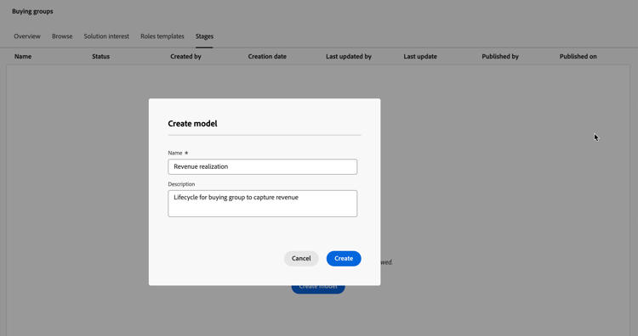Viewport: 638px width, 336px height.
Task: Click the blue Create button
Action: tap(344, 259)
